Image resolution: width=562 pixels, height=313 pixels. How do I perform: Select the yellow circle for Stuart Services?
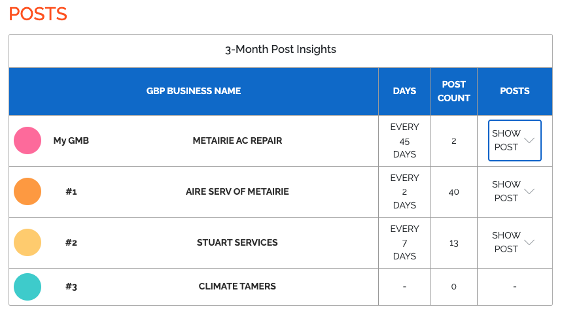[27, 242]
